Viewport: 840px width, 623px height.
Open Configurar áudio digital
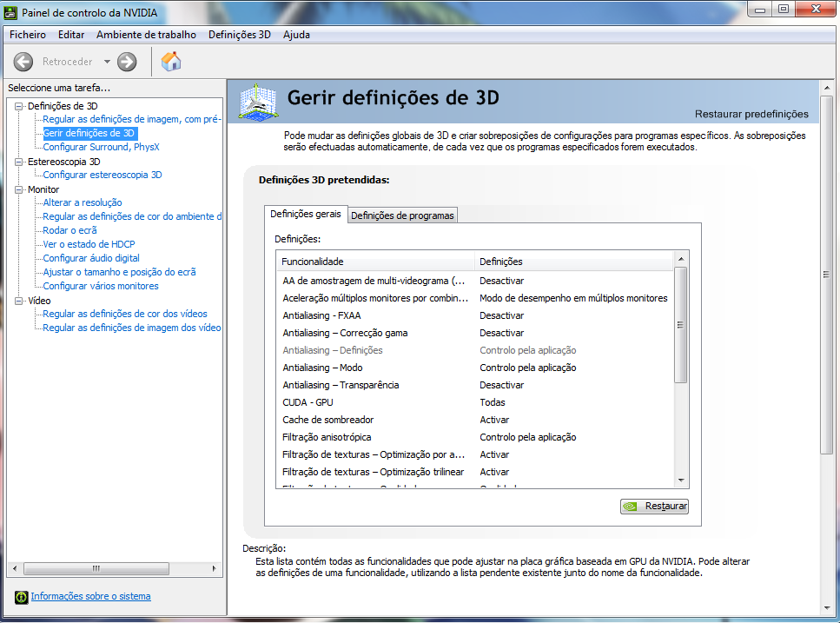coord(91,258)
